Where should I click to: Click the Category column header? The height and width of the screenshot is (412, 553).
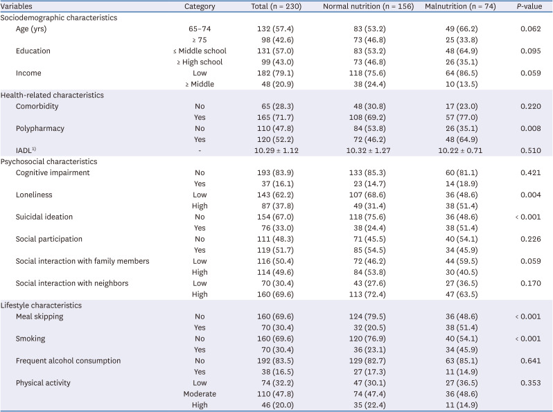(200, 6)
